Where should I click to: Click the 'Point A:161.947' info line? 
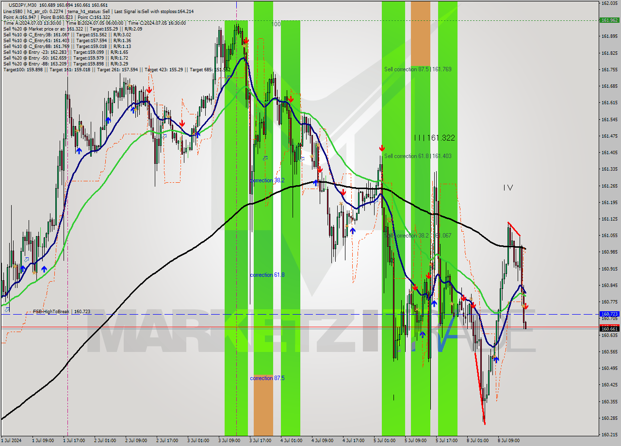tap(57, 17)
